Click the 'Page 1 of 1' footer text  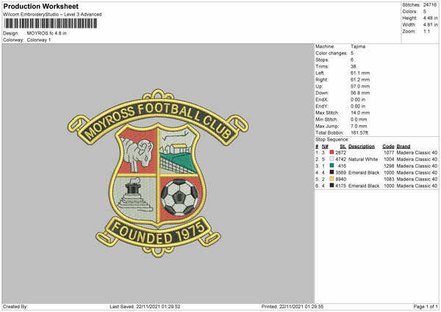[426, 306]
